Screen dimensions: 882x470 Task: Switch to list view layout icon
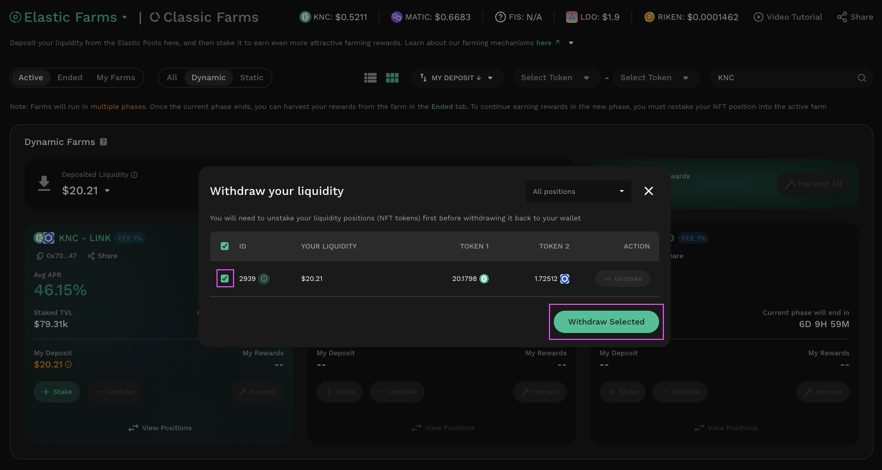370,78
